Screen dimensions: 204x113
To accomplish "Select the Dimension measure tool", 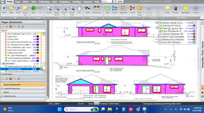I will [x=97, y=10].
